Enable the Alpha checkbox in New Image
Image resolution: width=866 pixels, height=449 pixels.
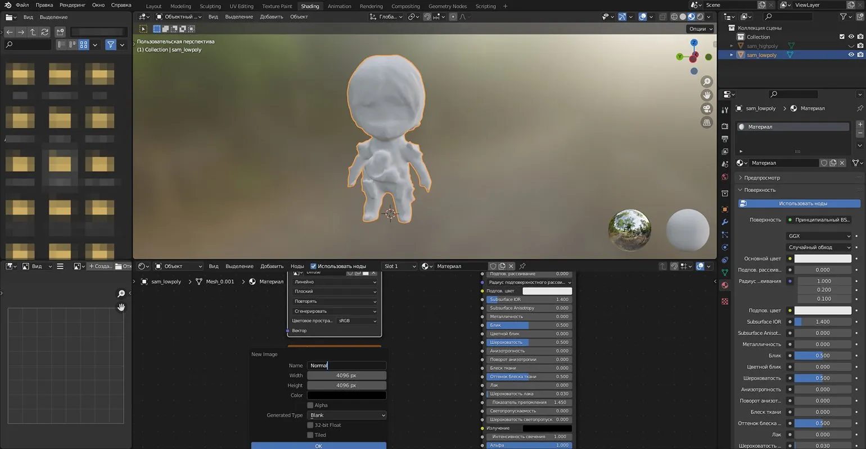(x=310, y=405)
